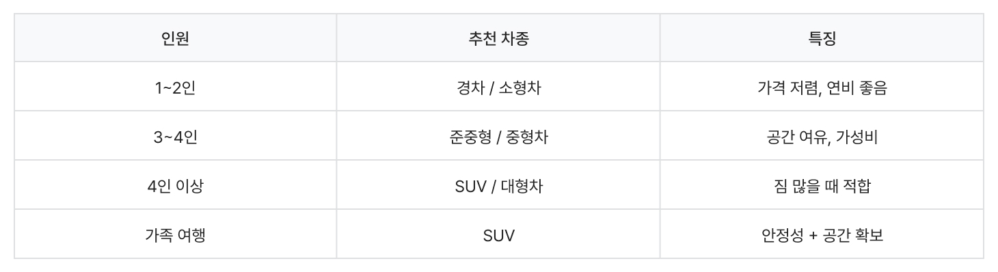The image size is (998, 272).
Task: Click the 짐 많을 때 적합 cell
Action: (822, 185)
